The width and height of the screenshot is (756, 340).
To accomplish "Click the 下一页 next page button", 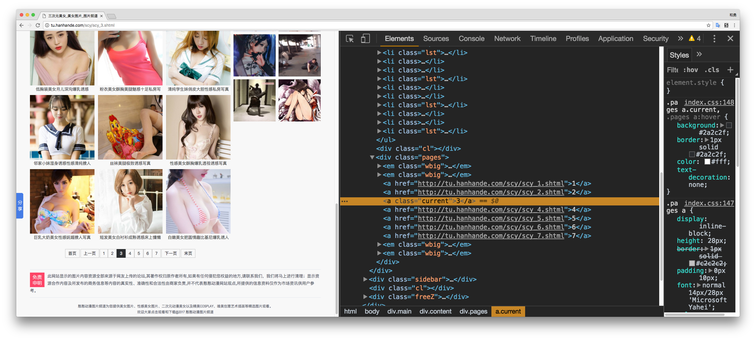I will pyautogui.click(x=170, y=253).
